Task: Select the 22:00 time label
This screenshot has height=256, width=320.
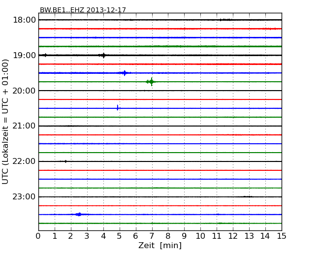Action: click(x=24, y=161)
